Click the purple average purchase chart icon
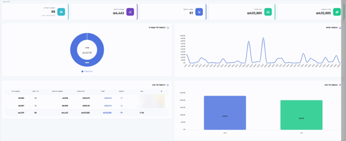 point(130,12)
